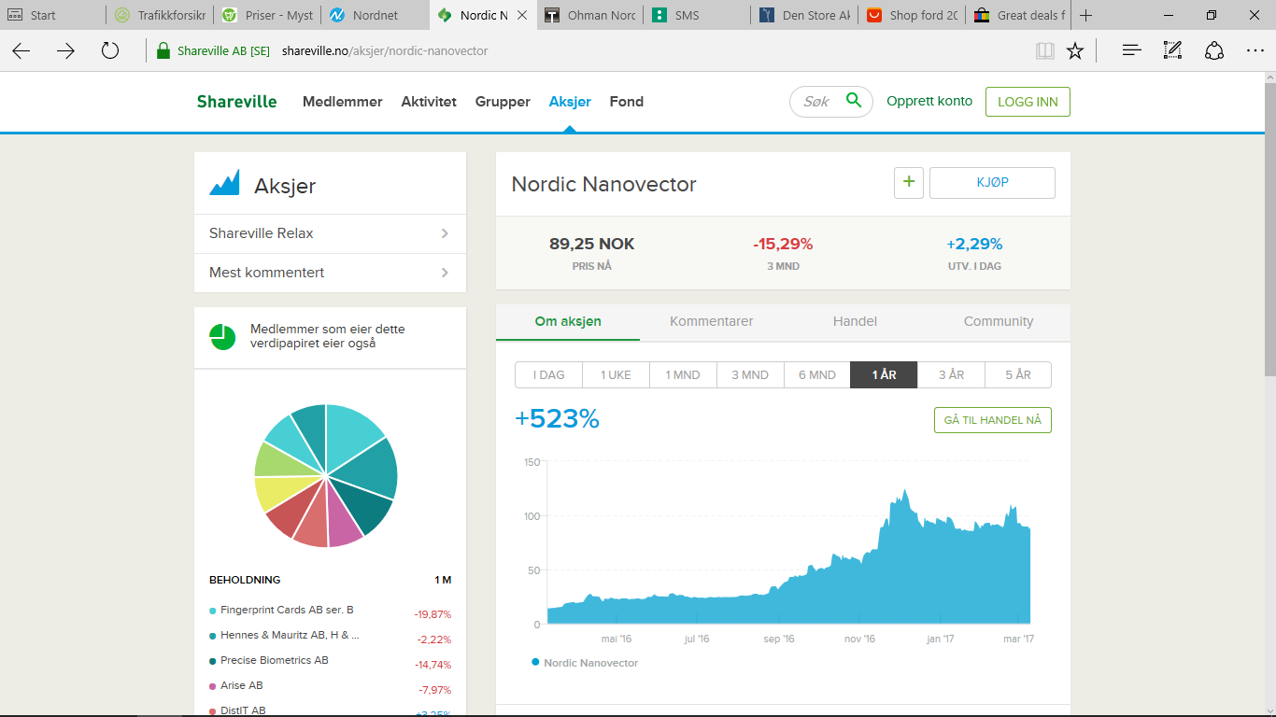The height and width of the screenshot is (717, 1276).
Task: Click GÅ TIL HANDEL NÅ button
Action: [993, 420]
